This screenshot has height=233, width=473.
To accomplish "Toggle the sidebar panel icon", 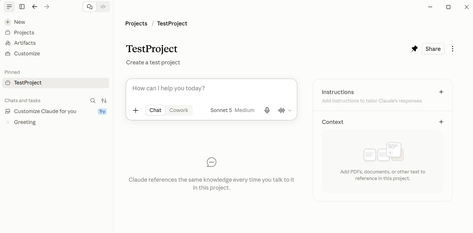I will [x=22, y=7].
